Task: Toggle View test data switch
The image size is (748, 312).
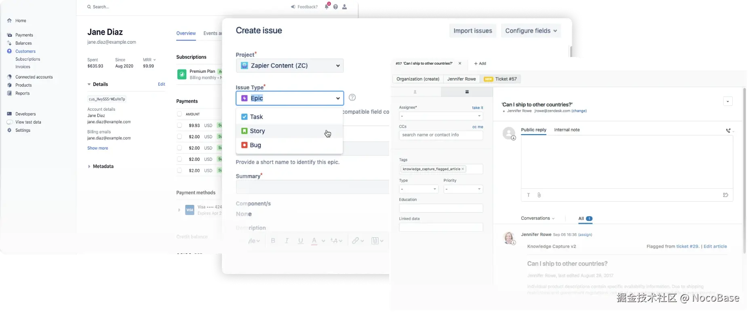Action: (x=10, y=122)
